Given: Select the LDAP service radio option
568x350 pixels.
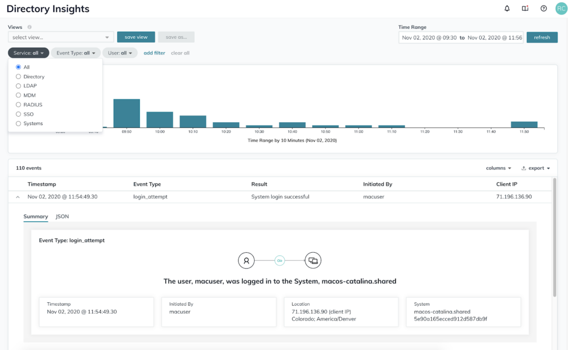Looking at the screenshot, I should point(19,86).
